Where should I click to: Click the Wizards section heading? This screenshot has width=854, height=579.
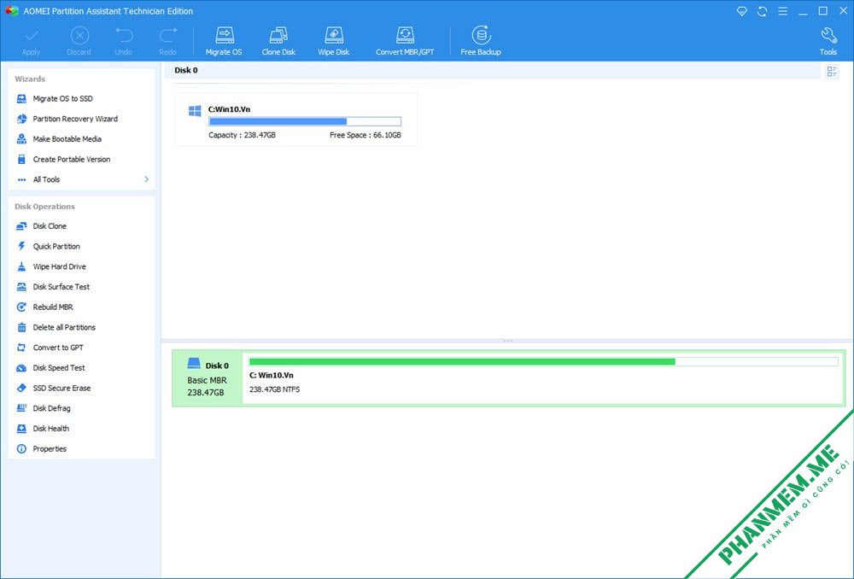[30, 79]
